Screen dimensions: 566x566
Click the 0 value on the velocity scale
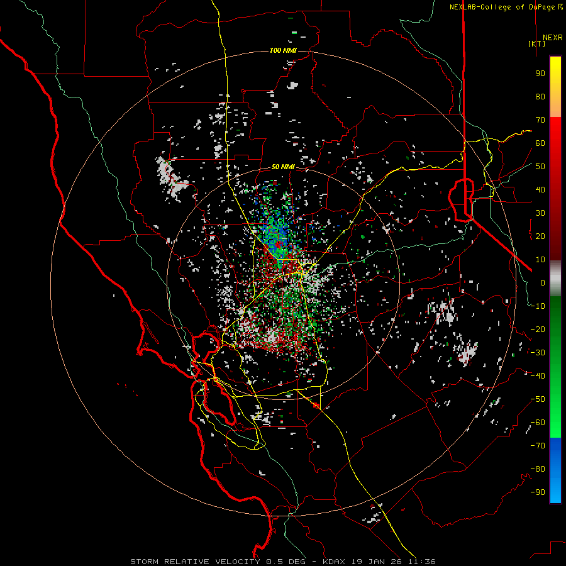543,282
